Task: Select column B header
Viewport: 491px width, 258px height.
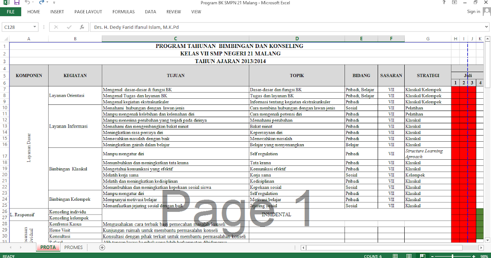Action: 75,39
